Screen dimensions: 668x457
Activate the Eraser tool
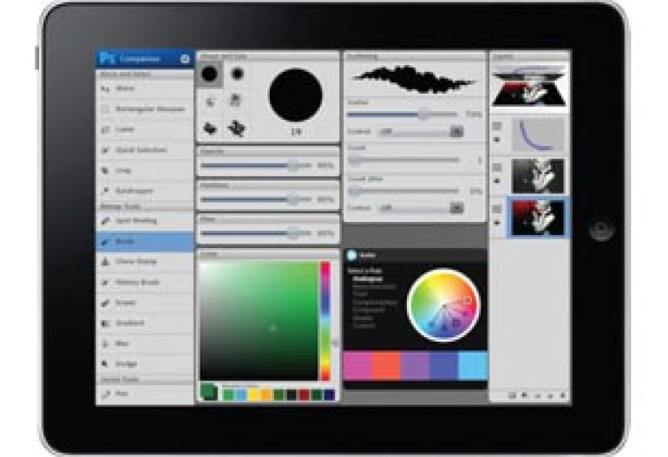(x=145, y=303)
